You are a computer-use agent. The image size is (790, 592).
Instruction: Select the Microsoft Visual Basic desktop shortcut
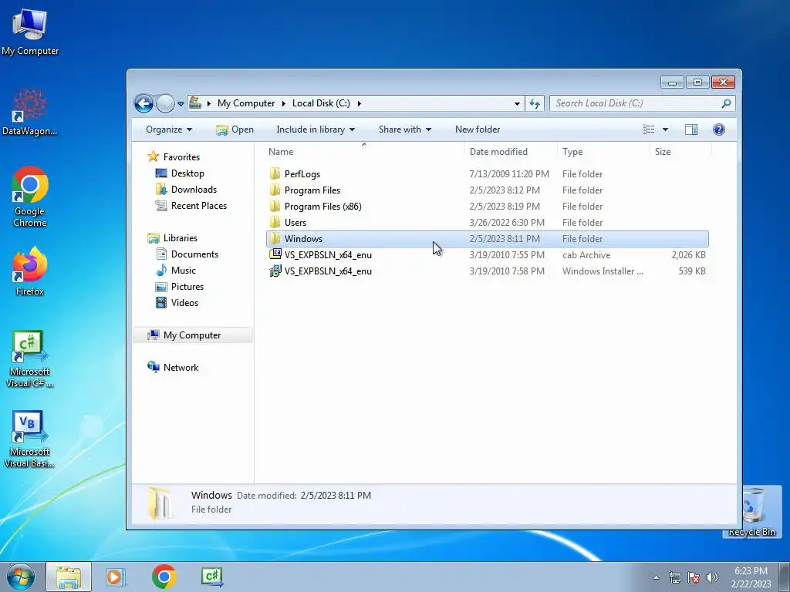click(x=30, y=439)
